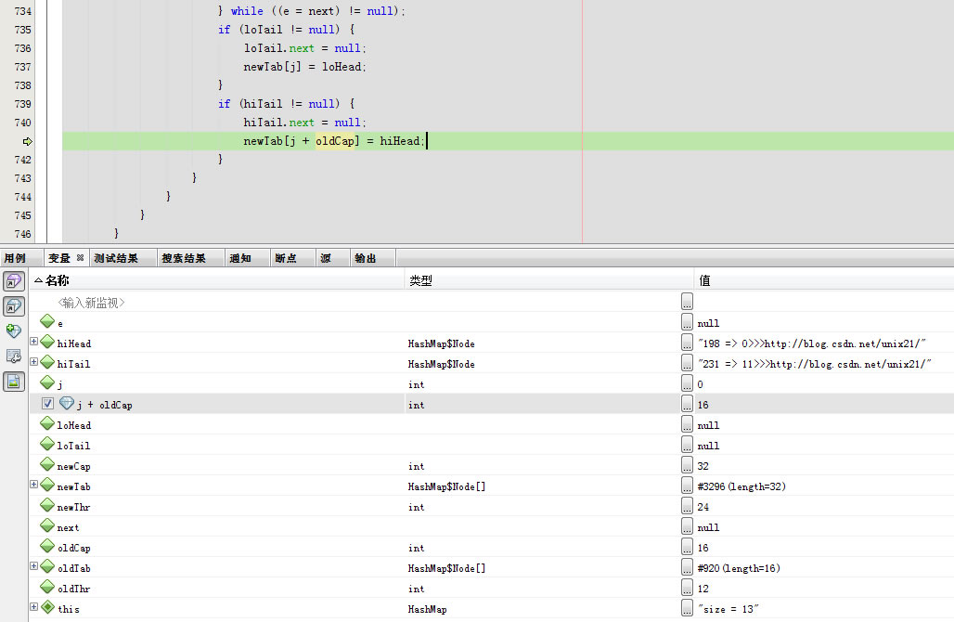Screen dimensions: 954x622
Task: Click the first icon in the variables sidebar
Action: [x=14, y=281]
